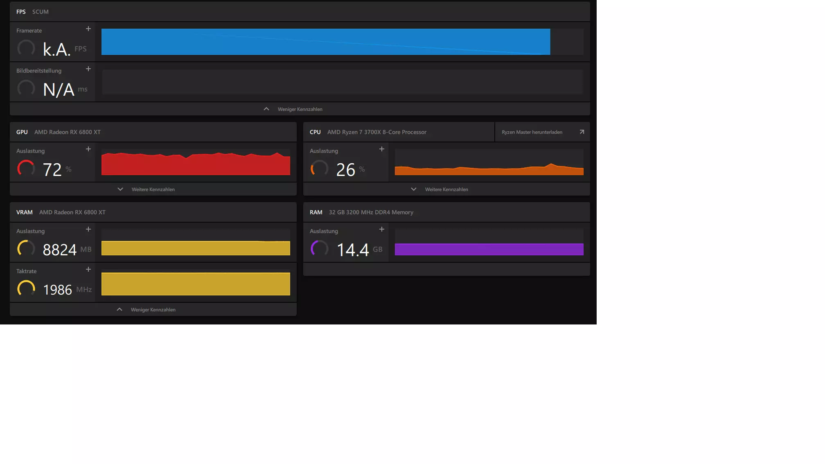Open the Ryzen Master herunterladen link
This screenshot has width=825, height=464.
click(x=532, y=132)
